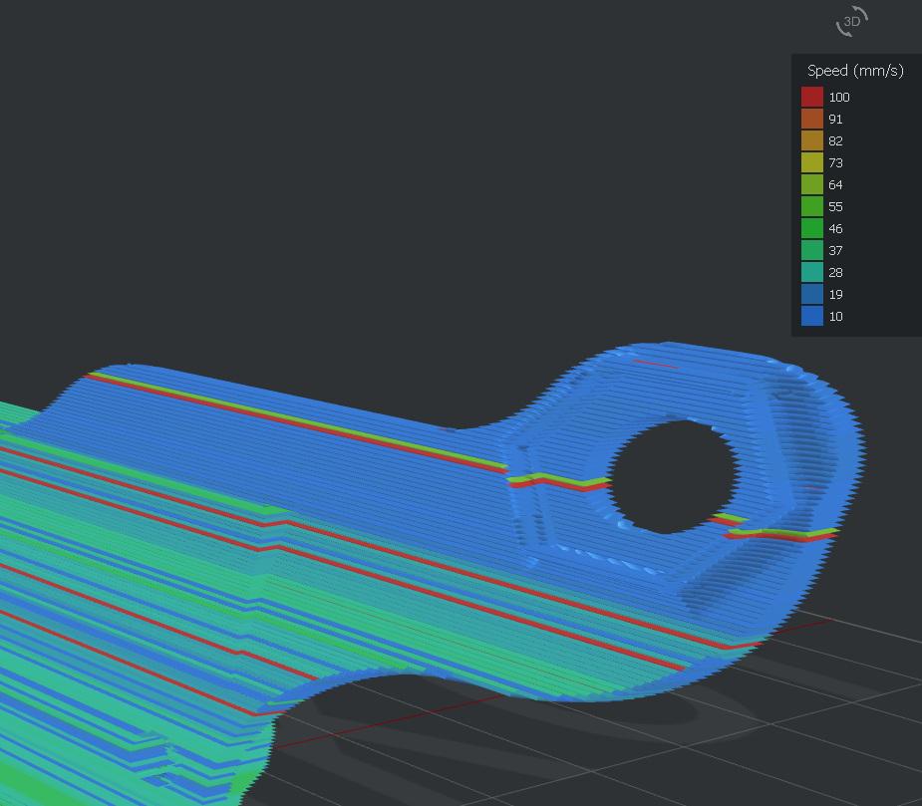Select the blue 10 mm/s swatch
This screenshot has width=922, height=806.
[x=812, y=316]
